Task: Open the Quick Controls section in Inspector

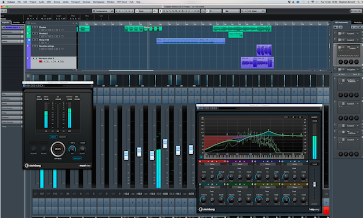Action: pos(12,122)
